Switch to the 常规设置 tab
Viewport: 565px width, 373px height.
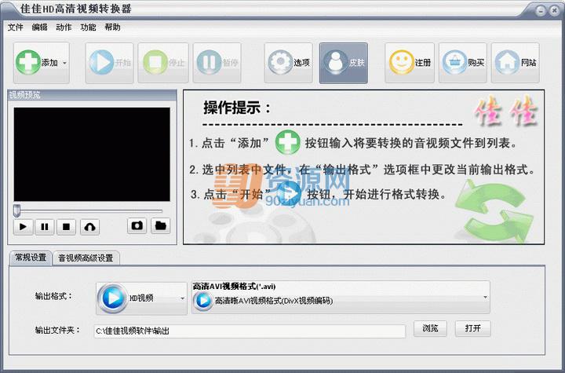31,258
